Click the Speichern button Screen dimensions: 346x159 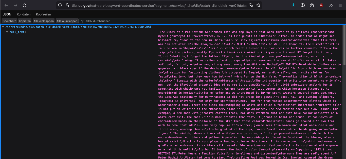(x=9, y=21)
